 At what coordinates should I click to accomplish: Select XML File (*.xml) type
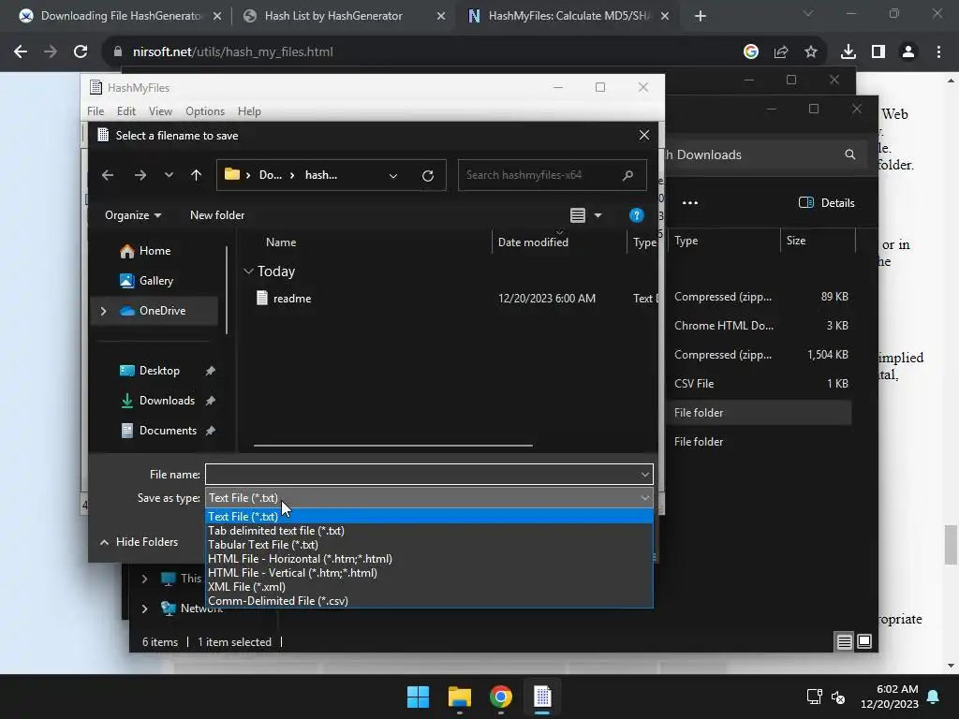(x=429, y=587)
